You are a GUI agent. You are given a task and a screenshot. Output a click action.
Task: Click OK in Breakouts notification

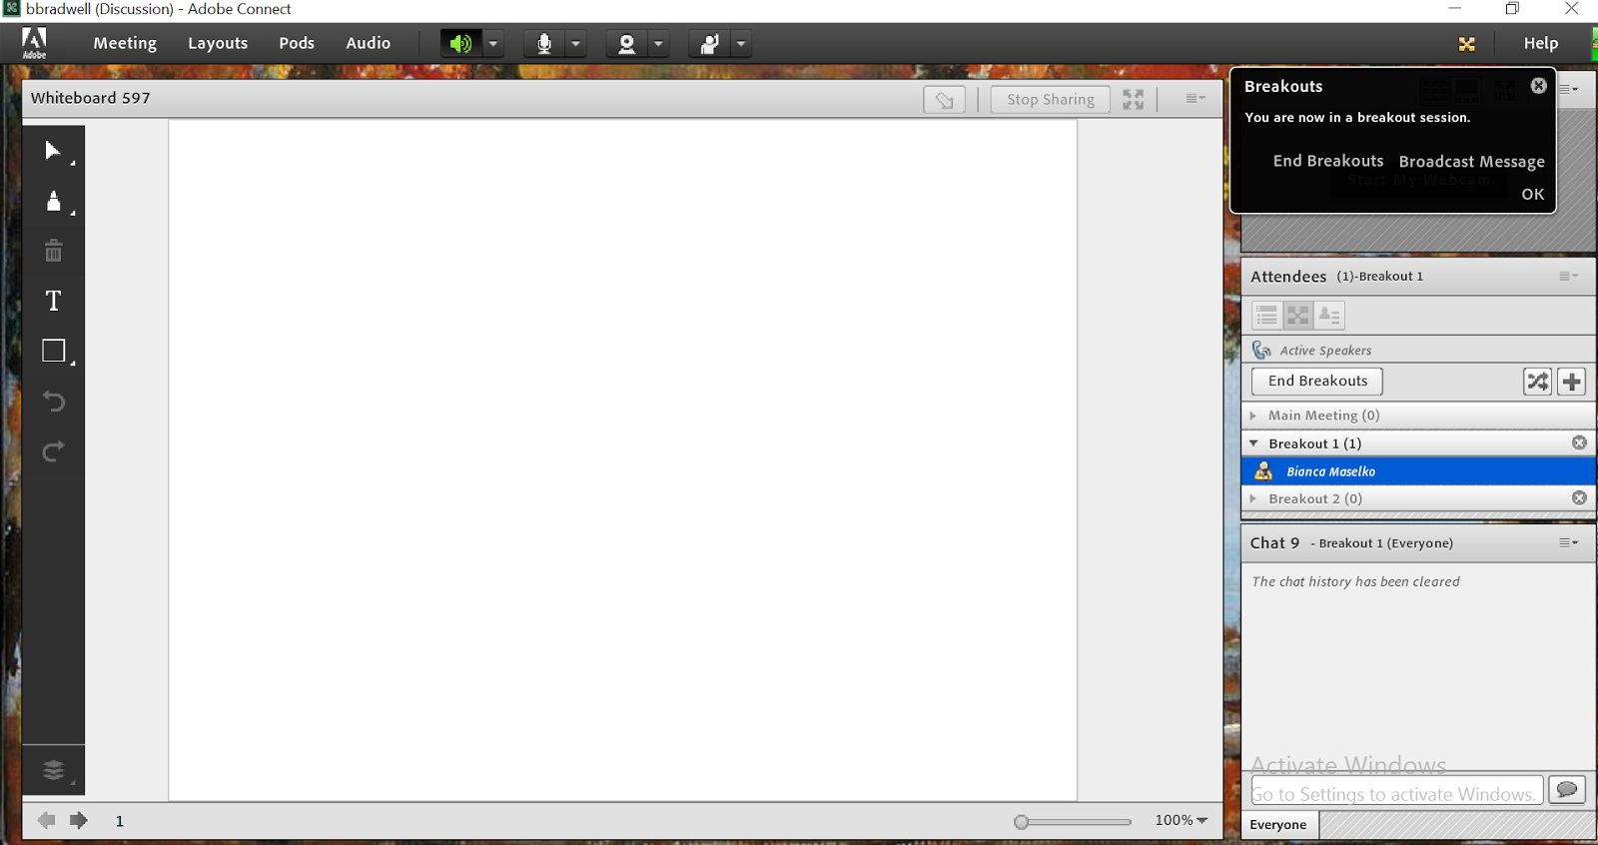click(1533, 194)
